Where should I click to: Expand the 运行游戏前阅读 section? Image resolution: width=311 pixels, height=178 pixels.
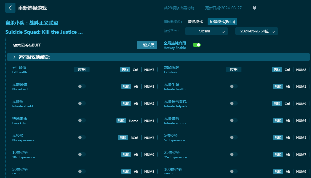coord(158,57)
